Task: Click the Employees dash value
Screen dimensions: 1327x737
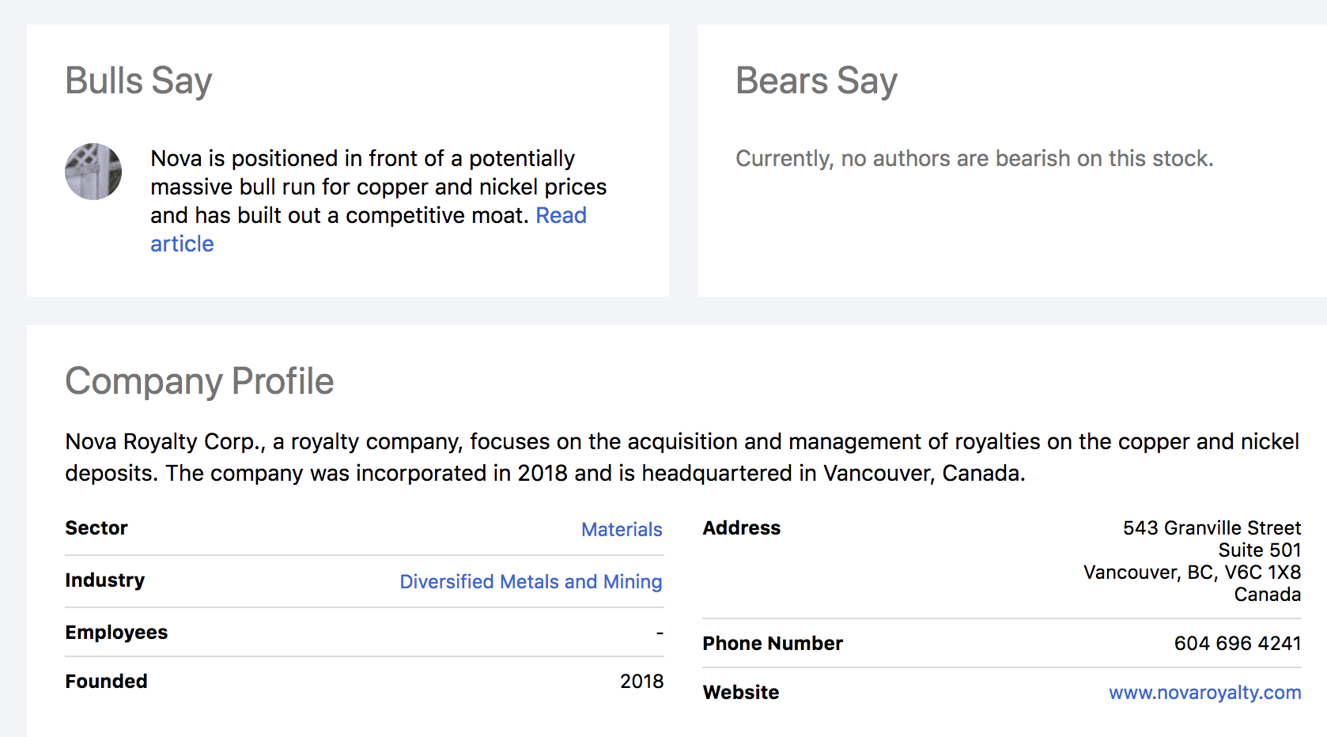Action: click(x=660, y=633)
